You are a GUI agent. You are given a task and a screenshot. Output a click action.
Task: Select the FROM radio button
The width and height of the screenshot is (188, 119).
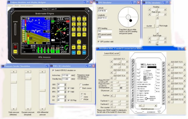(x=82, y=99)
